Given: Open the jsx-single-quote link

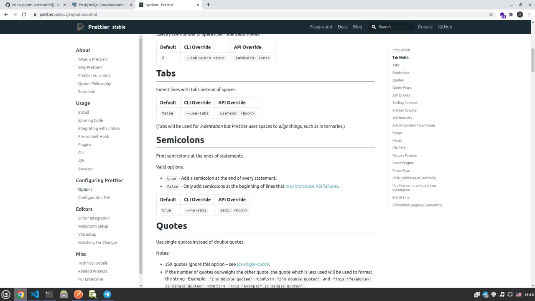Looking at the screenshot, I should [253, 264].
